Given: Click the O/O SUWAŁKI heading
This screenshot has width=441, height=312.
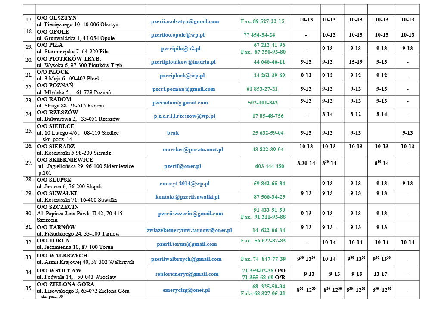Looking at the screenshot, I should (x=57, y=193).
